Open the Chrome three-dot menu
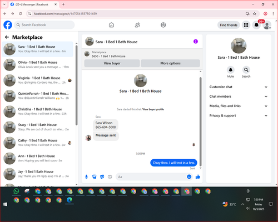The width and height of the screenshot is (278, 222). [273, 14]
